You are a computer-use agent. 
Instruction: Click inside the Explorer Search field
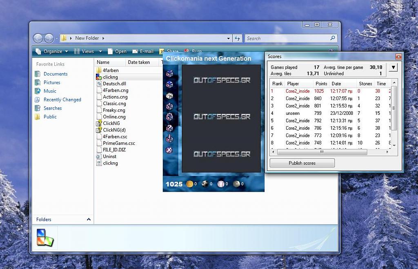[x=287, y=38]
